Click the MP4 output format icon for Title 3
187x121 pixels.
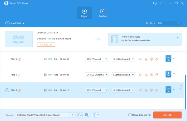(168, 58)
